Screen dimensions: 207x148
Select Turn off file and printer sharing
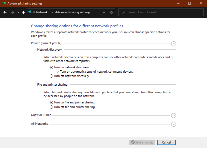point(51,107)
